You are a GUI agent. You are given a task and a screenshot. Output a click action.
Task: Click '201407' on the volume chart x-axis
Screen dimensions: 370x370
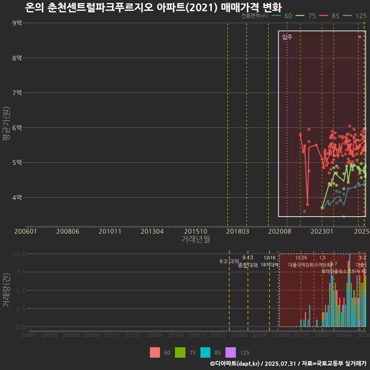[x=176, y=335]
